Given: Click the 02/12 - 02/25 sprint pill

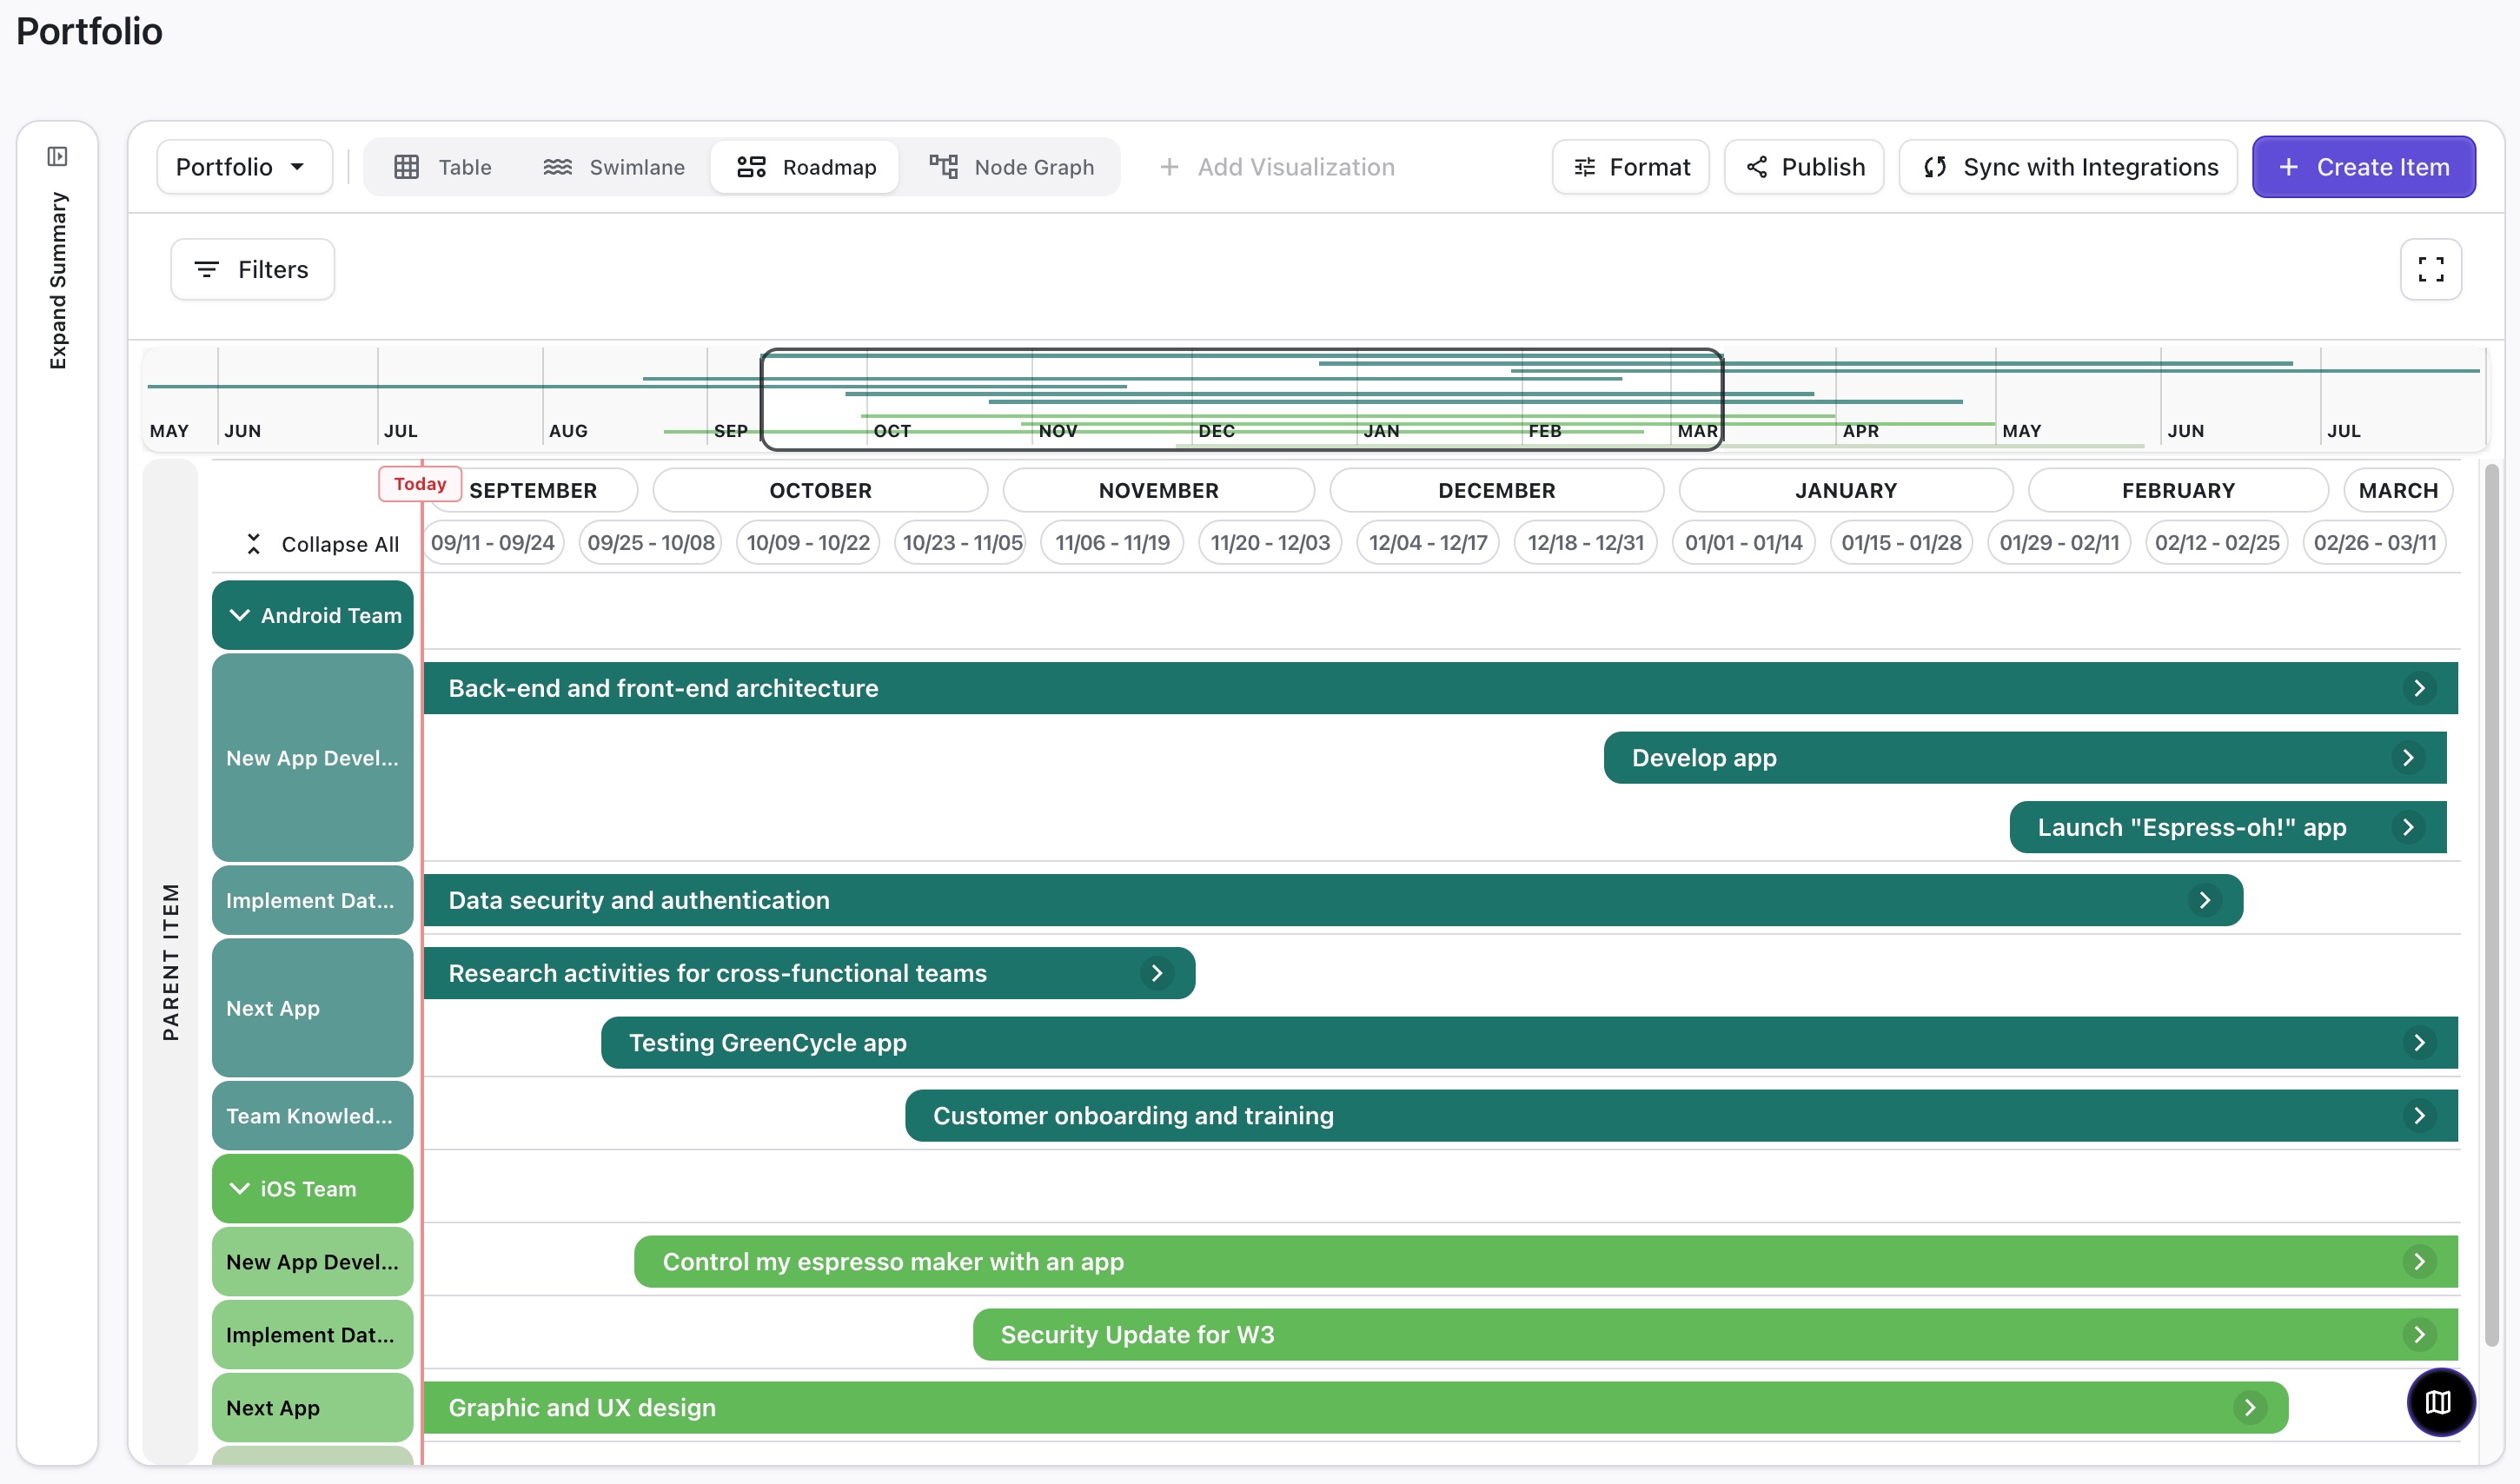Looking at the screenshot, I should (2217, 543).
